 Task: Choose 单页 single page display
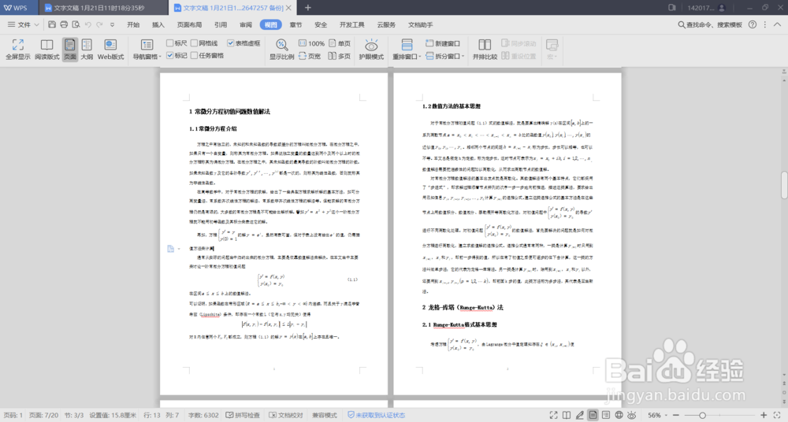click(x=340, y=43)
